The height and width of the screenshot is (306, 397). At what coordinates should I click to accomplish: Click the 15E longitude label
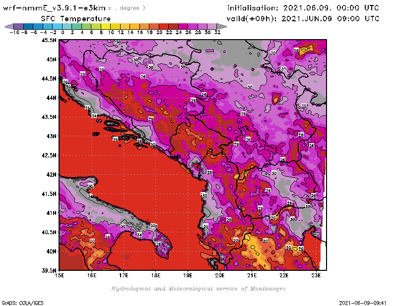(60, 275)
